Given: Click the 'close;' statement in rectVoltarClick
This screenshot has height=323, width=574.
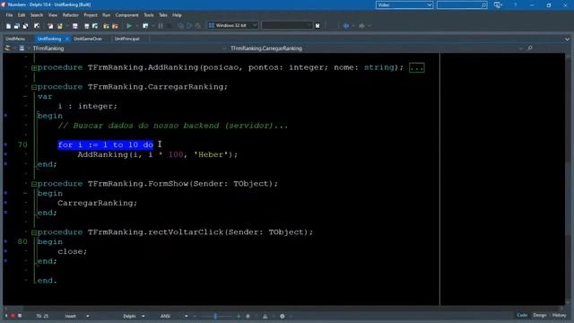Looking at the screenshot, I should (73, 251).
